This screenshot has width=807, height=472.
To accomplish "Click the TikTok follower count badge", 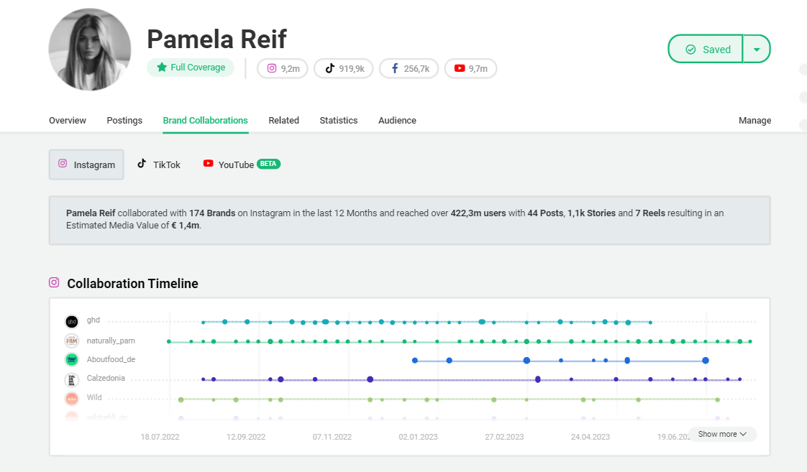I will tap(345, 69).
